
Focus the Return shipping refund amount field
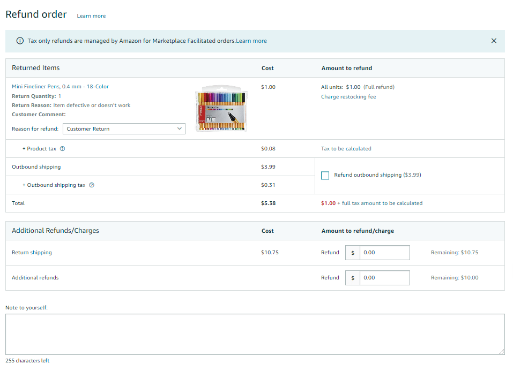coord(384,253)
